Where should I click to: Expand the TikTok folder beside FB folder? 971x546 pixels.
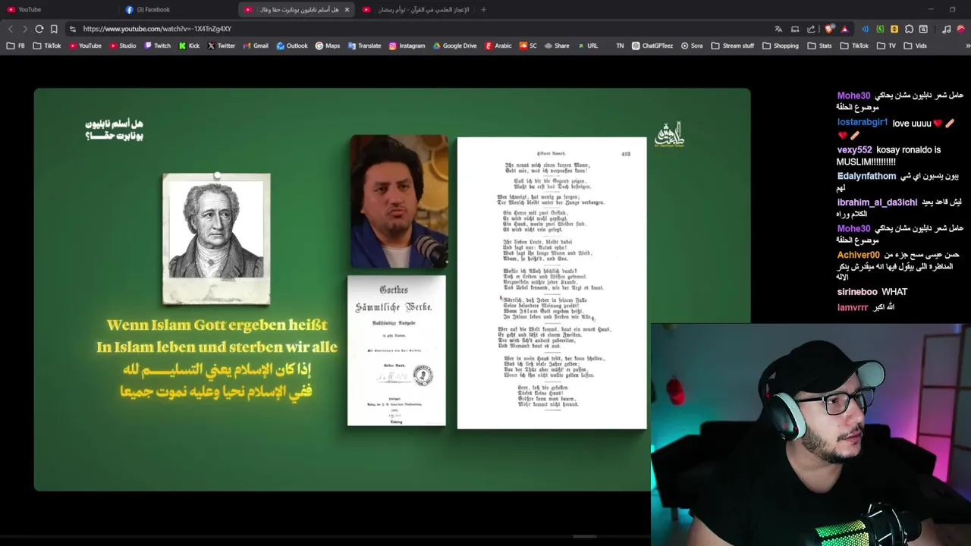coord(47,45)
